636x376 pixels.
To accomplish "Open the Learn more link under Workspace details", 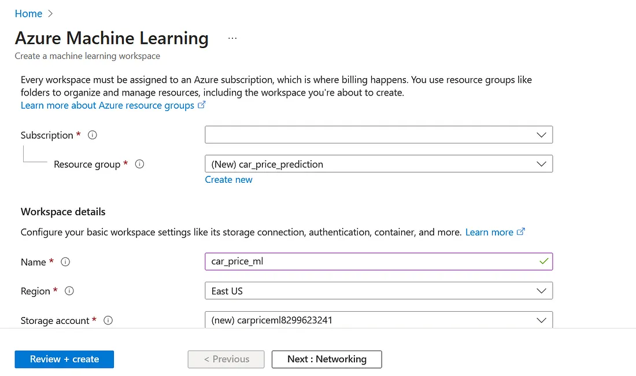I will coord(495,232).
